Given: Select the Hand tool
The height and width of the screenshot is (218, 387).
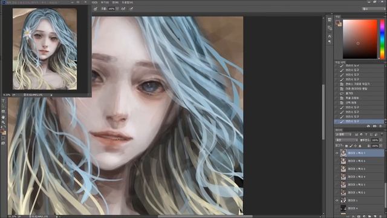Looking at the screenshot, I should (3, 117).
